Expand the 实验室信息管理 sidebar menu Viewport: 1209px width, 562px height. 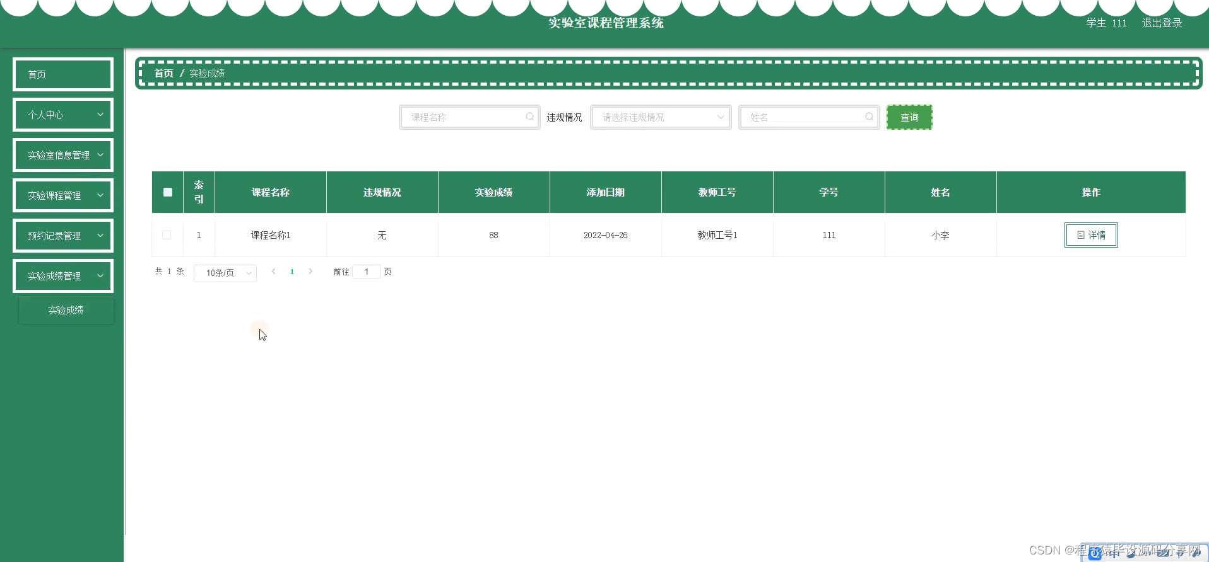tap(63, 155)
